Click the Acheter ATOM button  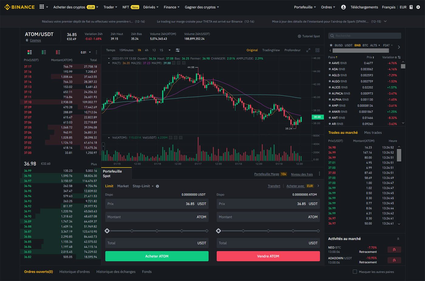157,256
